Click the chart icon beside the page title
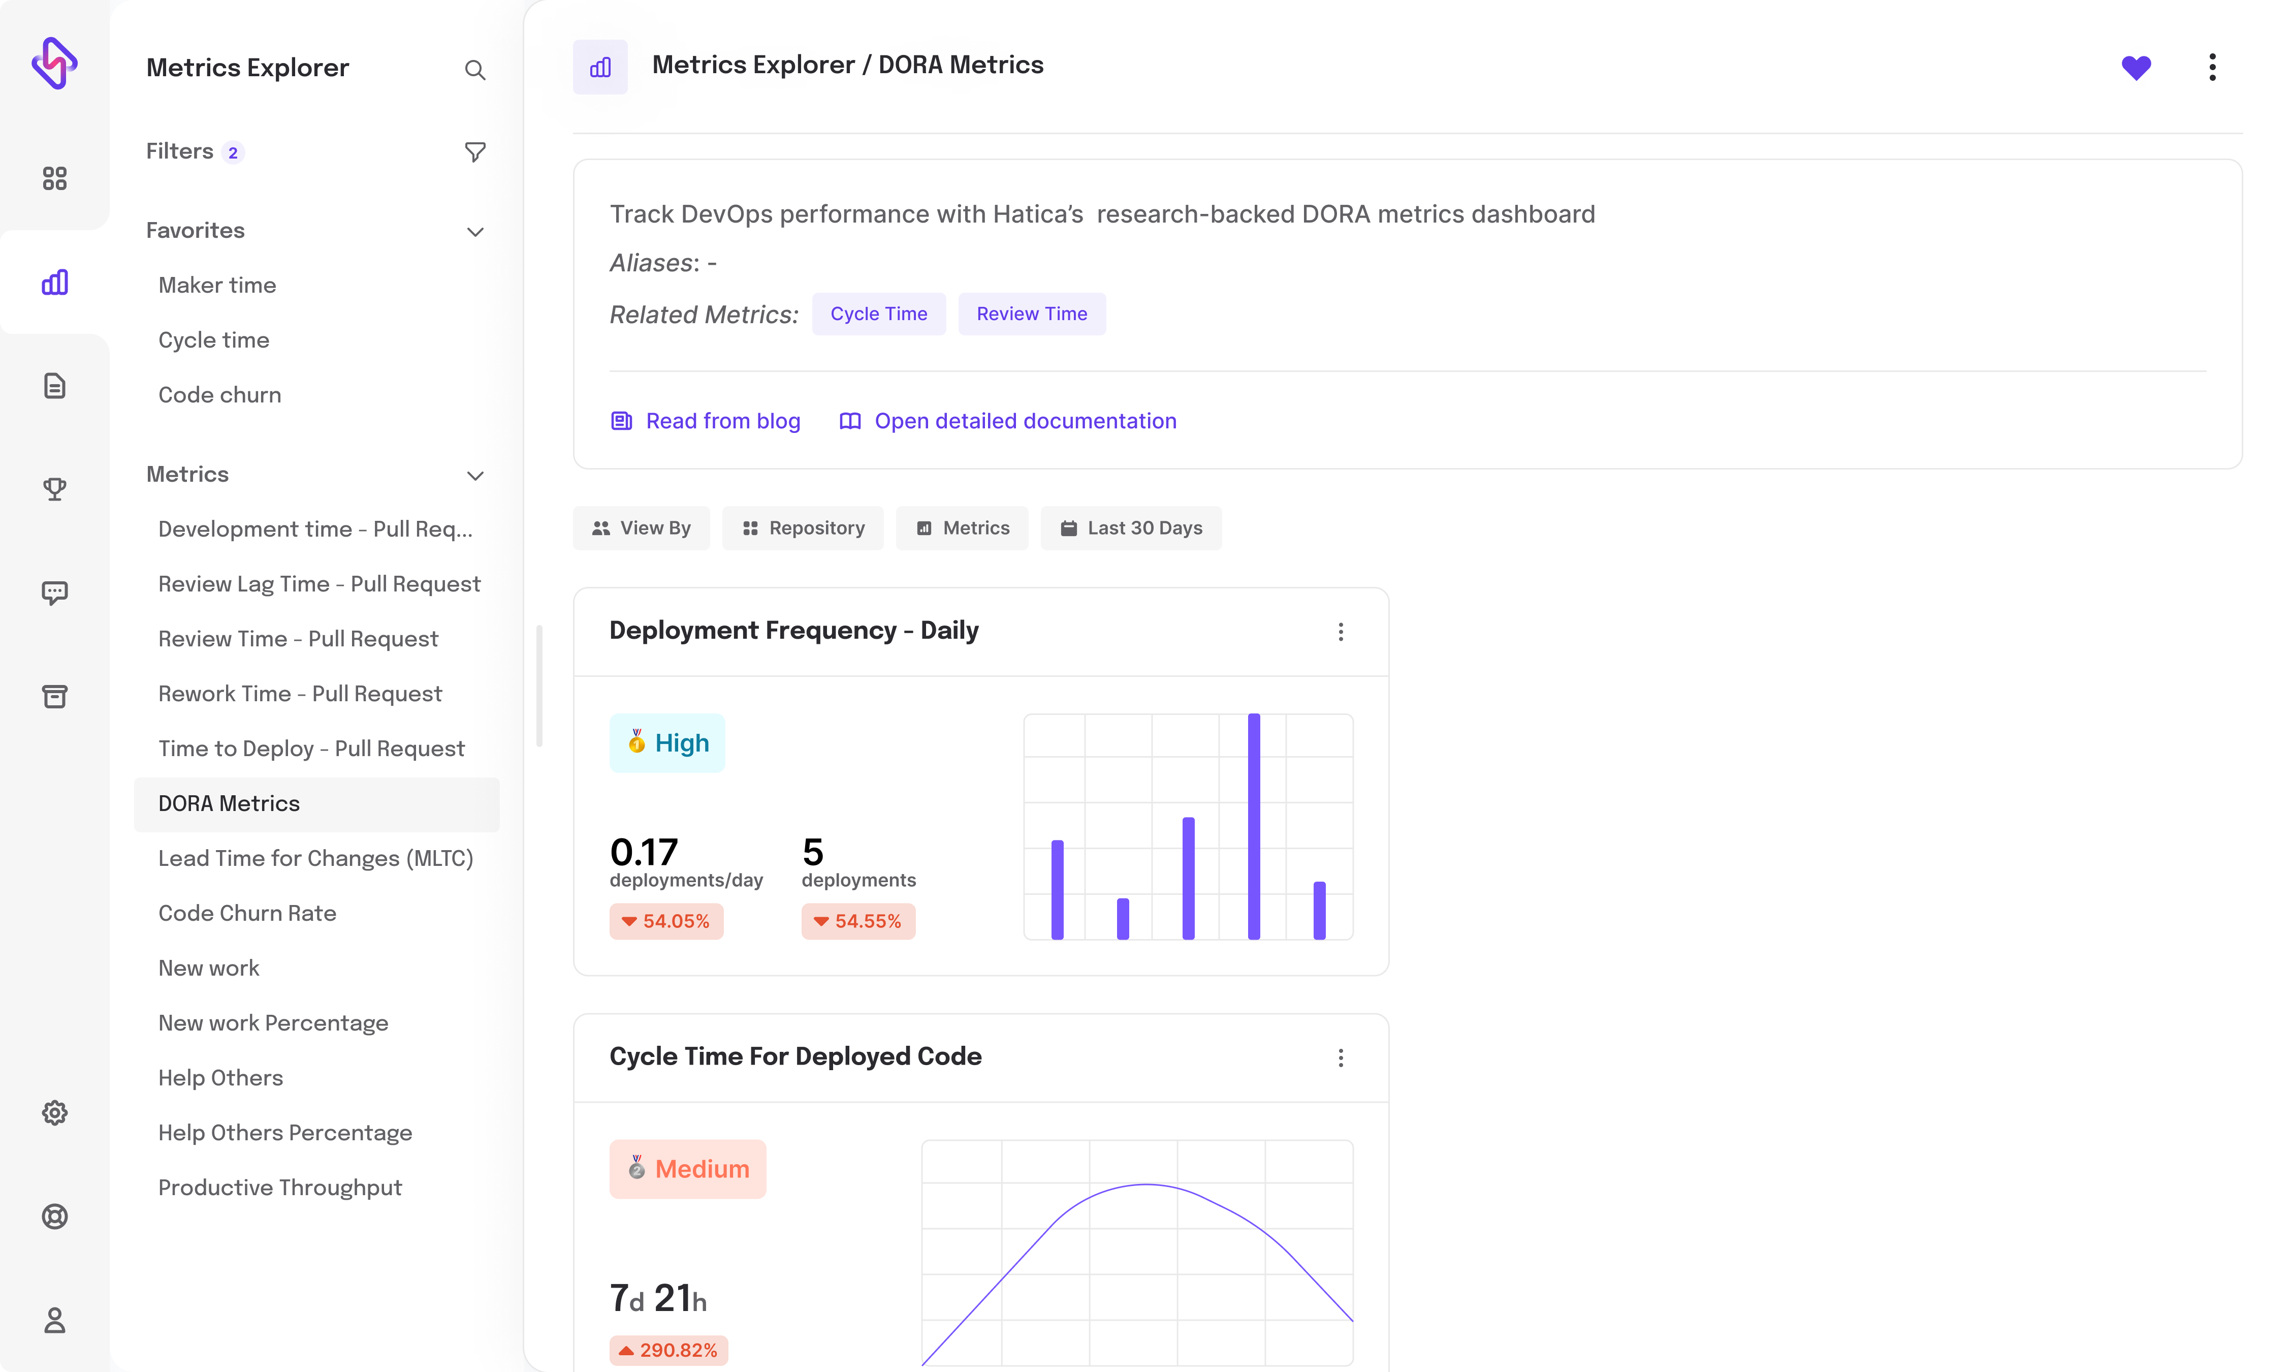This screenshot has height=1372, width=2292. pos(600,67)
